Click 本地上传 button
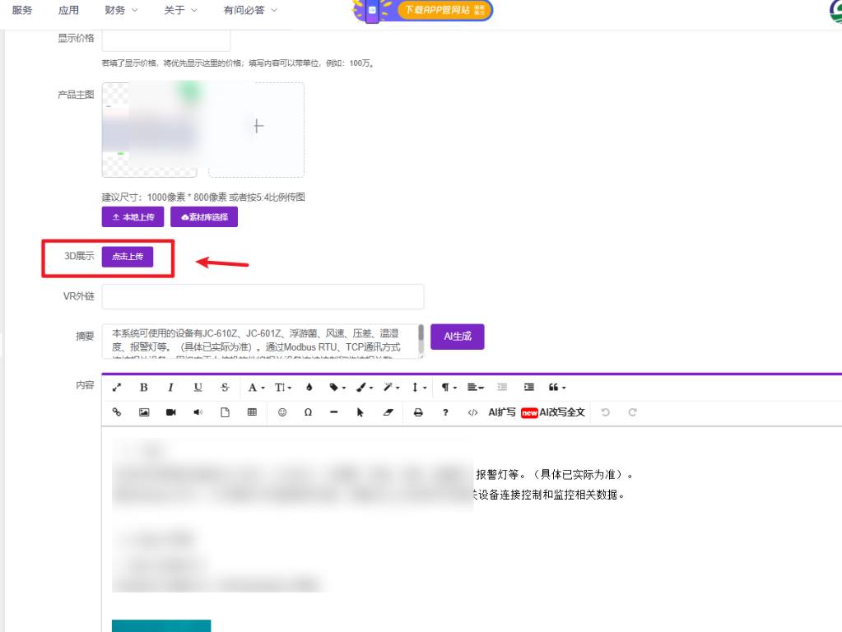The width and height of the screenshot is (842, 632). [x=133, y=217]
